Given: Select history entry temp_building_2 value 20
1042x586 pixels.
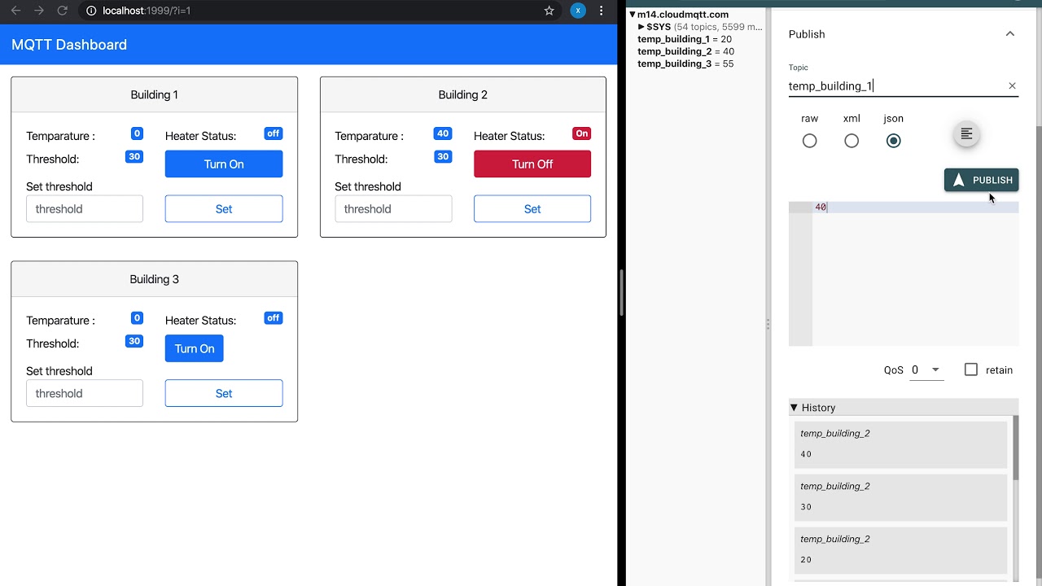Looking at the screenshot, I should [x=900, y=550].
